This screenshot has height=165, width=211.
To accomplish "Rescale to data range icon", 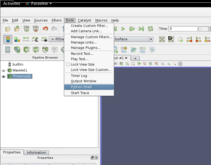I will [x=26, y=39].
